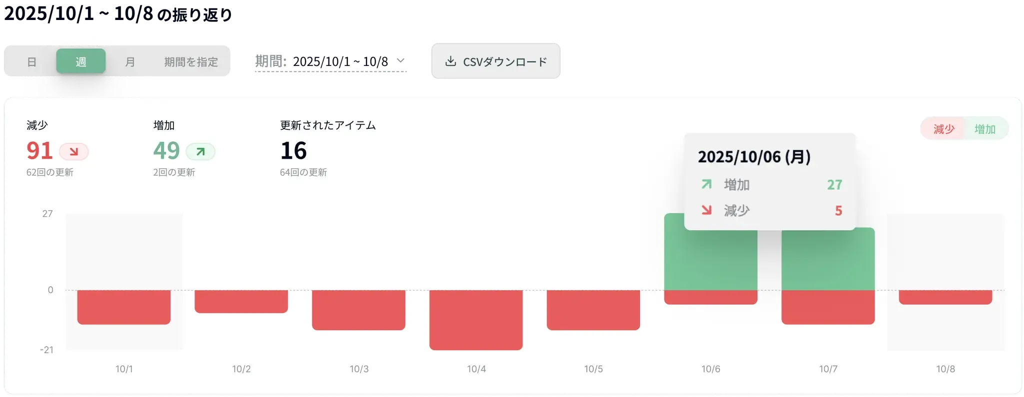This screenshot has height=397, width=1024.
Task: Click the 更新されたアイテム value 16
Action: pyautogui.click(x=293, y=150)
